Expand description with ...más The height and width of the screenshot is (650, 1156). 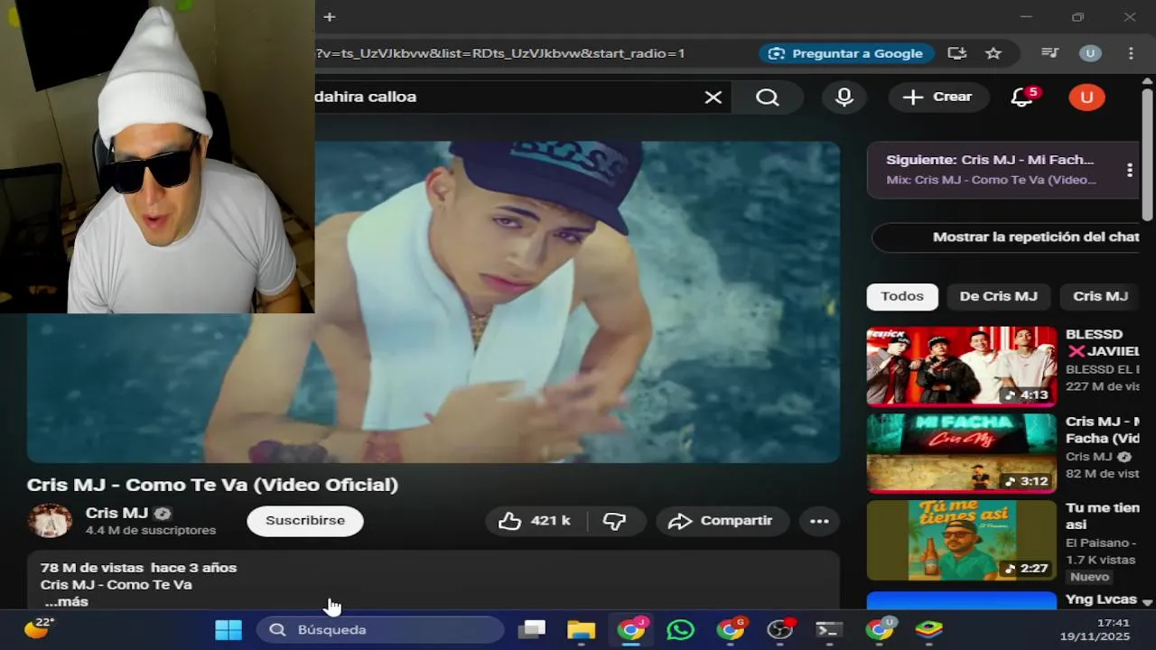pyautogui.click(x=66, y=601)
